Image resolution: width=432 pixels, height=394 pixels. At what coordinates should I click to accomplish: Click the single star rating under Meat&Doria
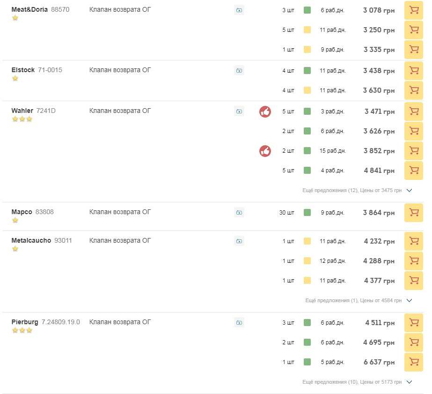coord(15,18)
